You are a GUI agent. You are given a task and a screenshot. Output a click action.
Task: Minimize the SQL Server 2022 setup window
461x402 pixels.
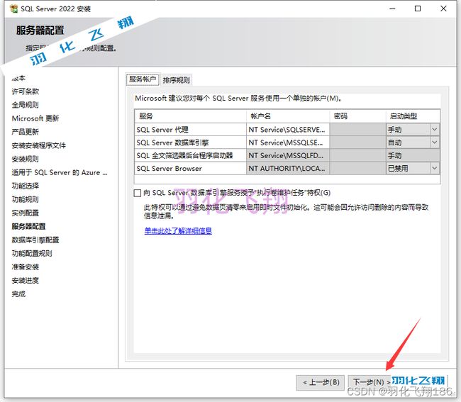coord(392,9)
